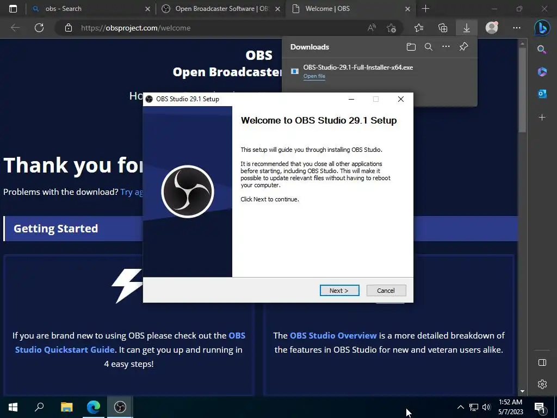Open the Microsoft 365 sidebar icon
557x418 pixels.
pos(542,71)
